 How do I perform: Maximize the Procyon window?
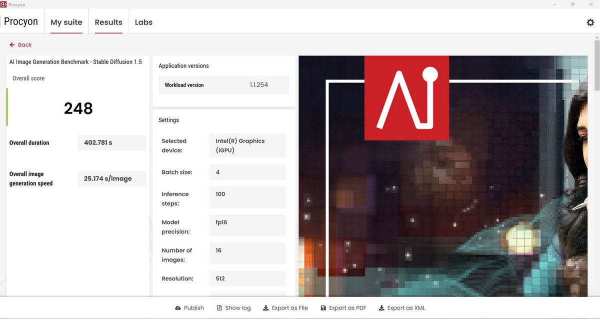(x=572, y=4)
